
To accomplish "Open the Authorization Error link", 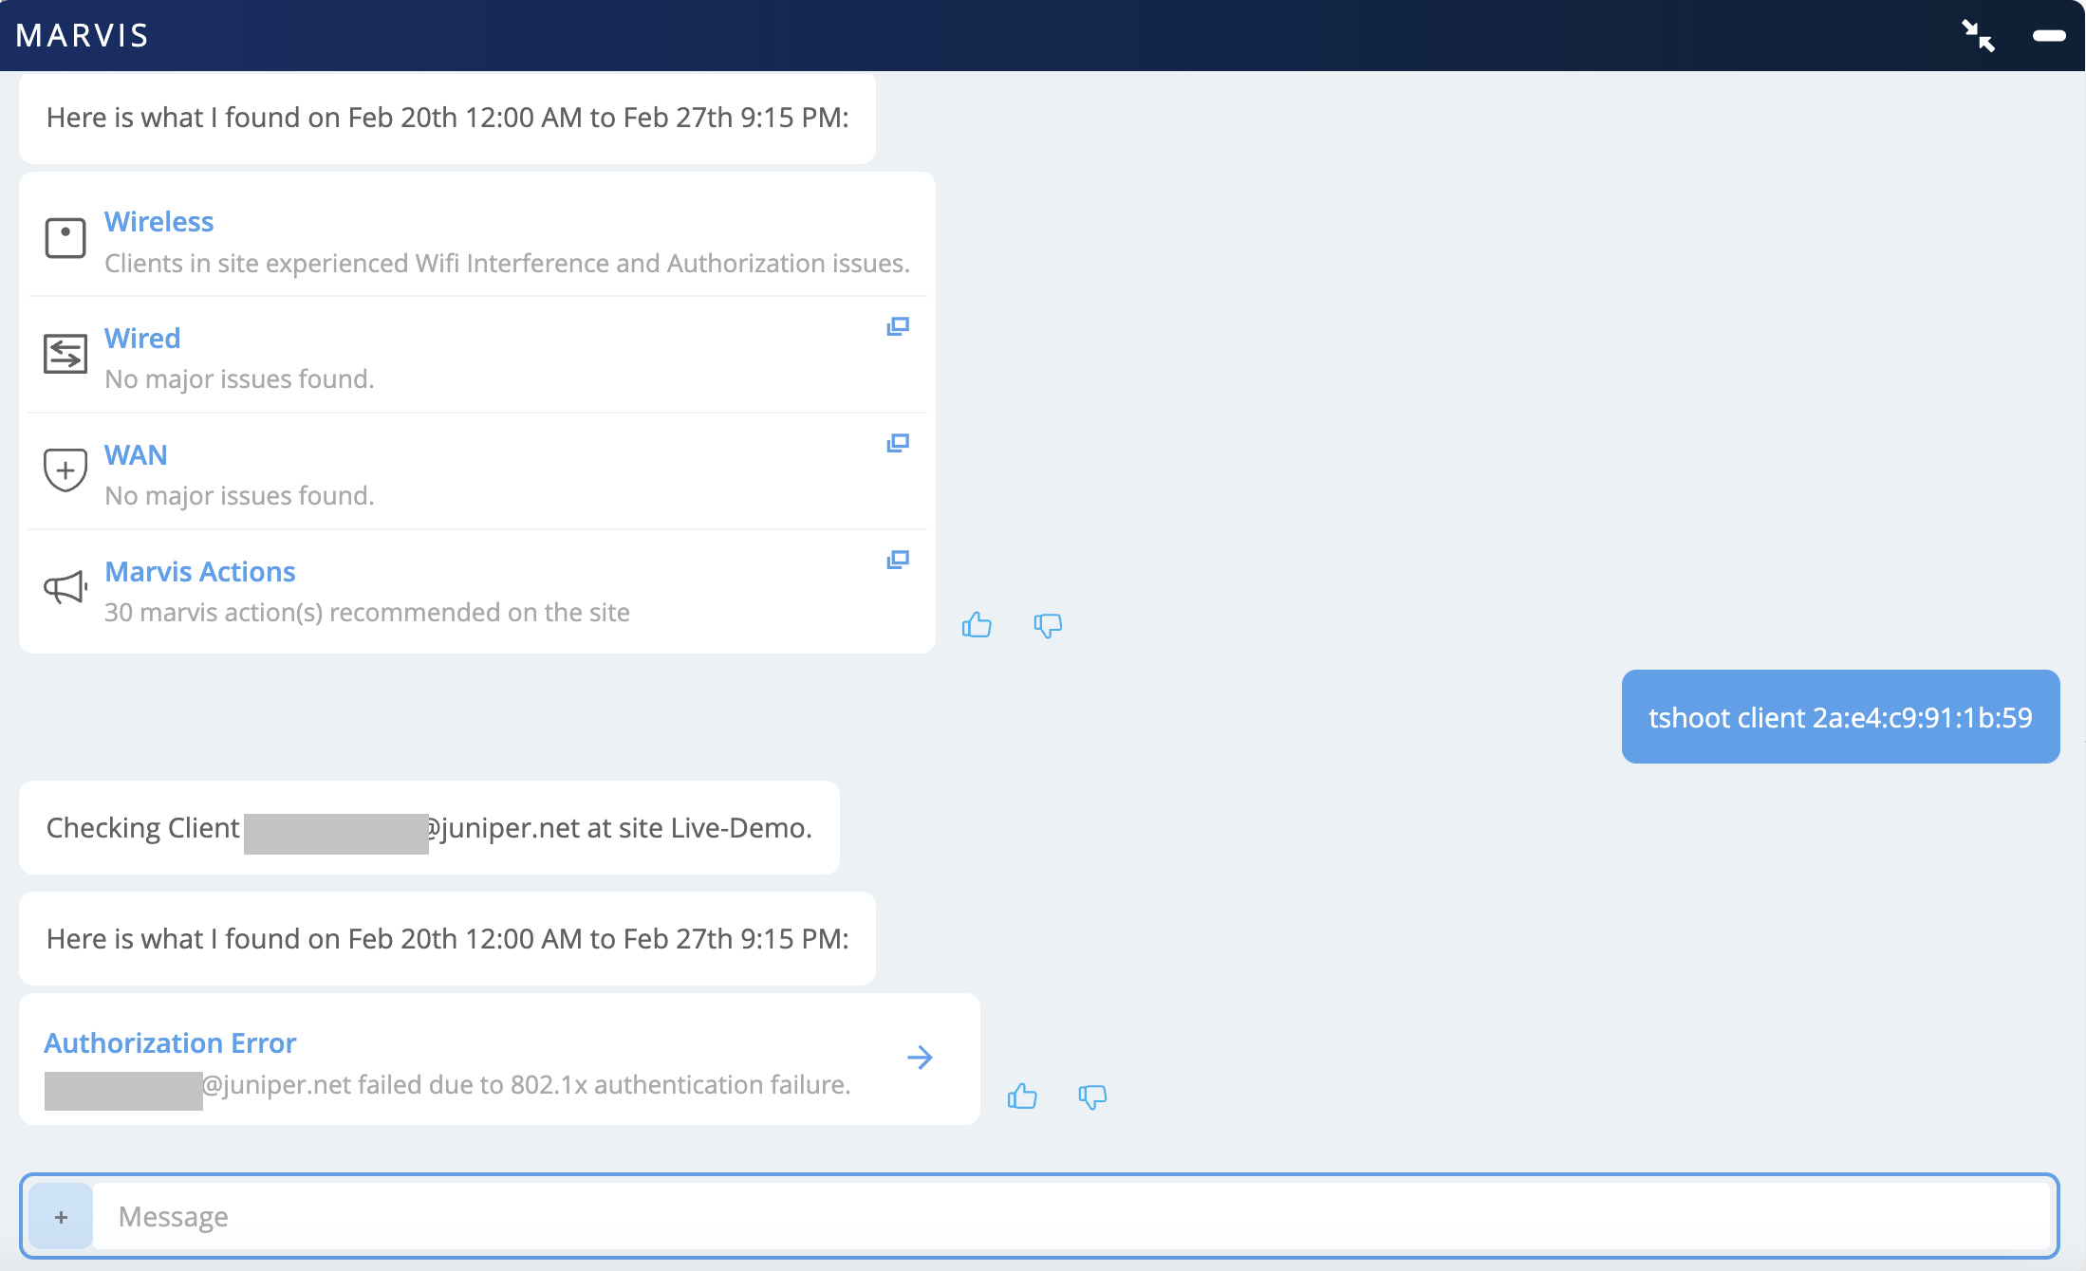I will (170, 1043).
